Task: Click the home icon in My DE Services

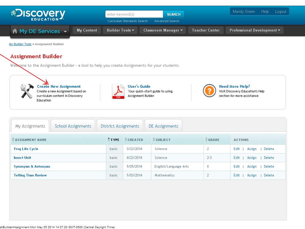Action: click(15, 31)
